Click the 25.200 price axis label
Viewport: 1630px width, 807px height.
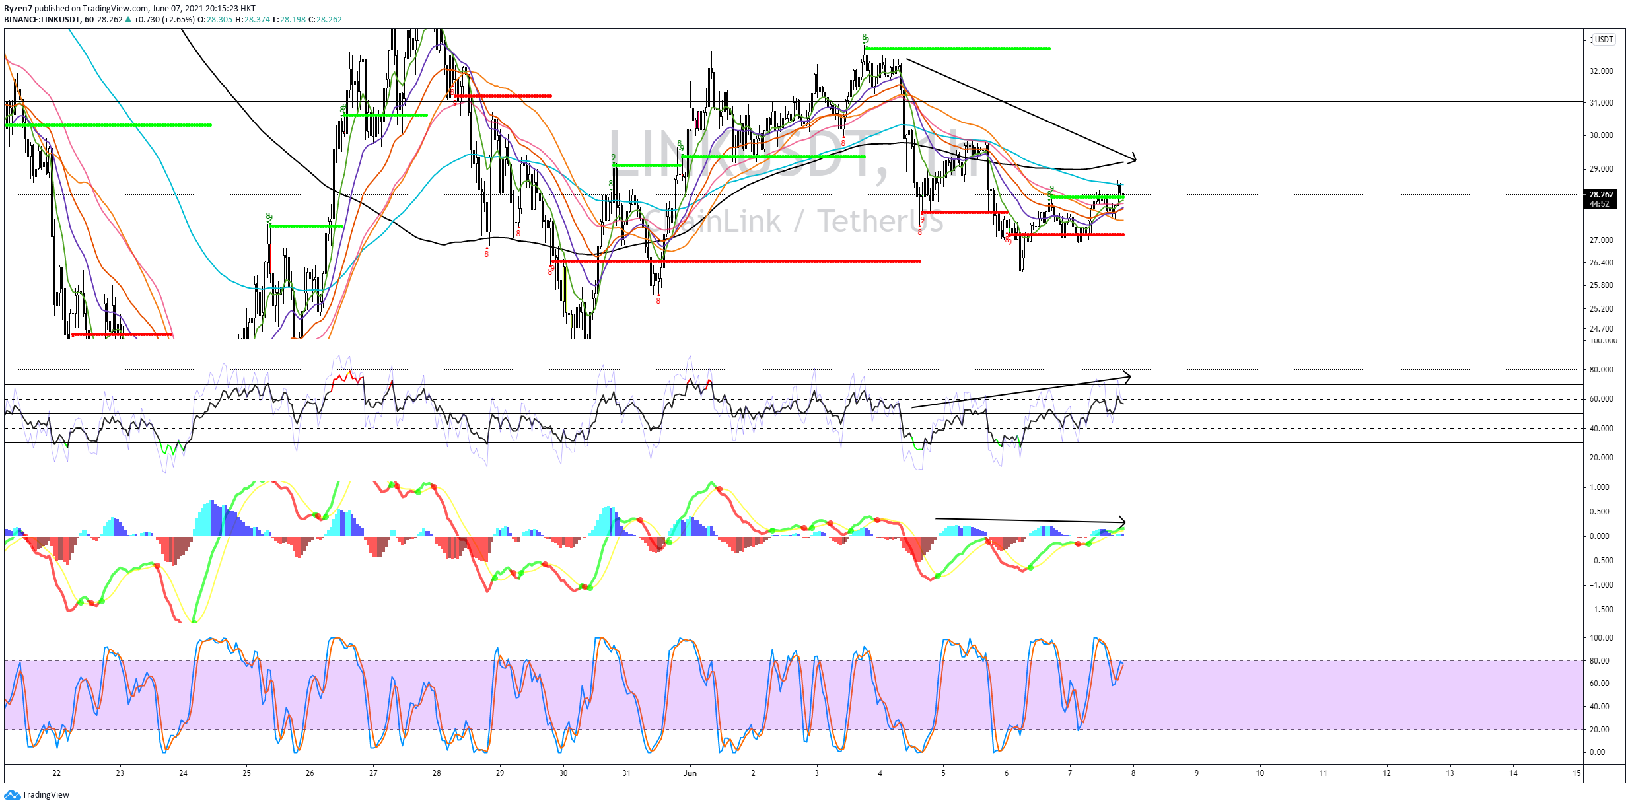coord(1601,309)
